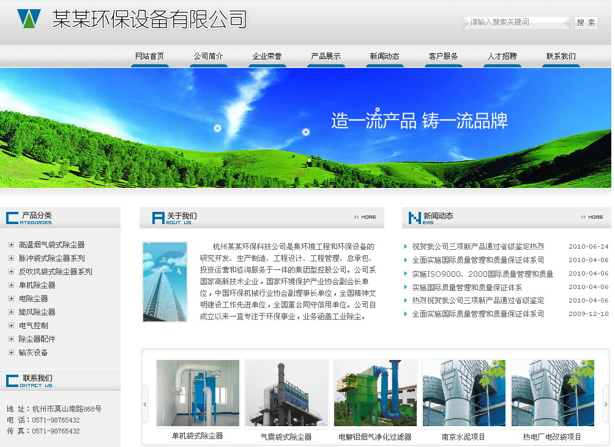615x447 pixels.
Task: Click inside the search keyword input field
Action: [516, 21]
